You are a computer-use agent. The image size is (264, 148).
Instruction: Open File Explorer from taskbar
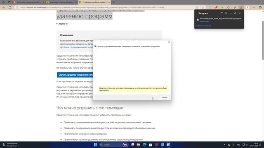click(139, 145)
